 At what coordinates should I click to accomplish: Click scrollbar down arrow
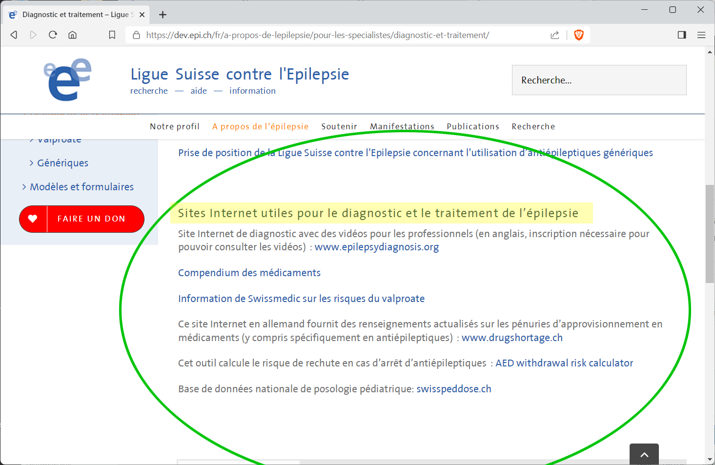pos(710,460)
